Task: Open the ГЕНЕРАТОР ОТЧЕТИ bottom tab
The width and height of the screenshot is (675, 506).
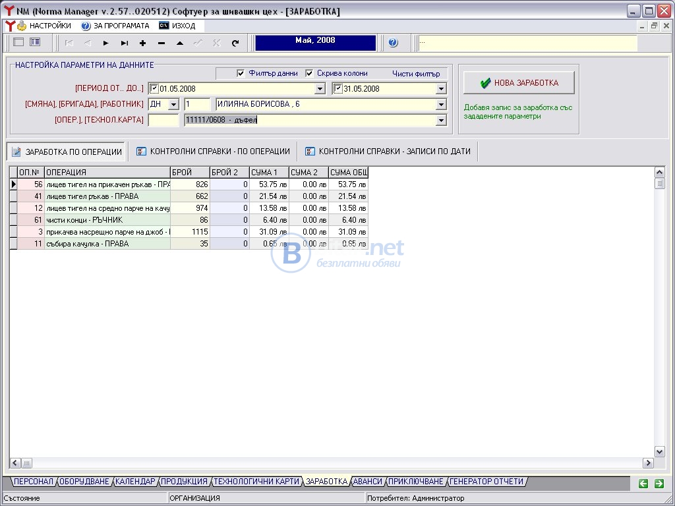Action: 486,482
